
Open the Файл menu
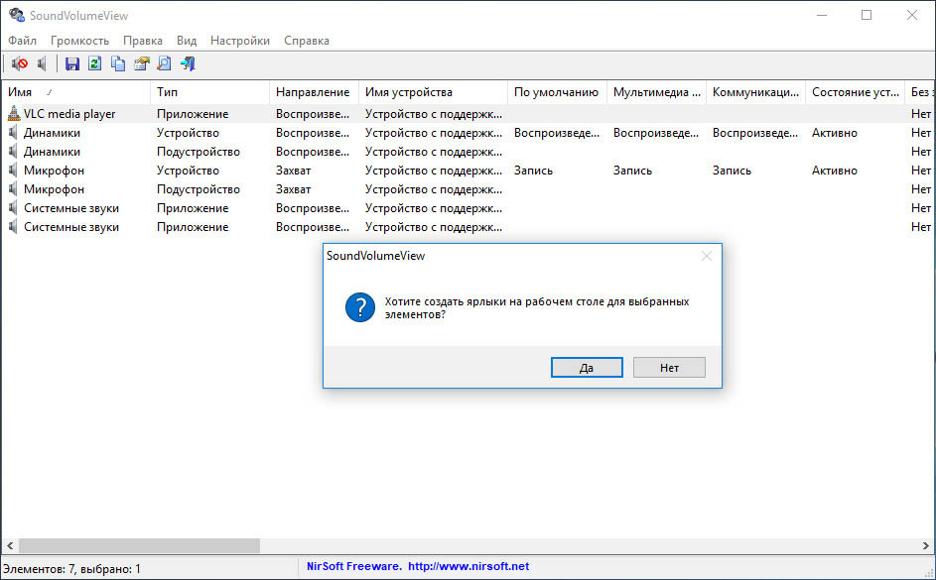(x=22, y=41)
